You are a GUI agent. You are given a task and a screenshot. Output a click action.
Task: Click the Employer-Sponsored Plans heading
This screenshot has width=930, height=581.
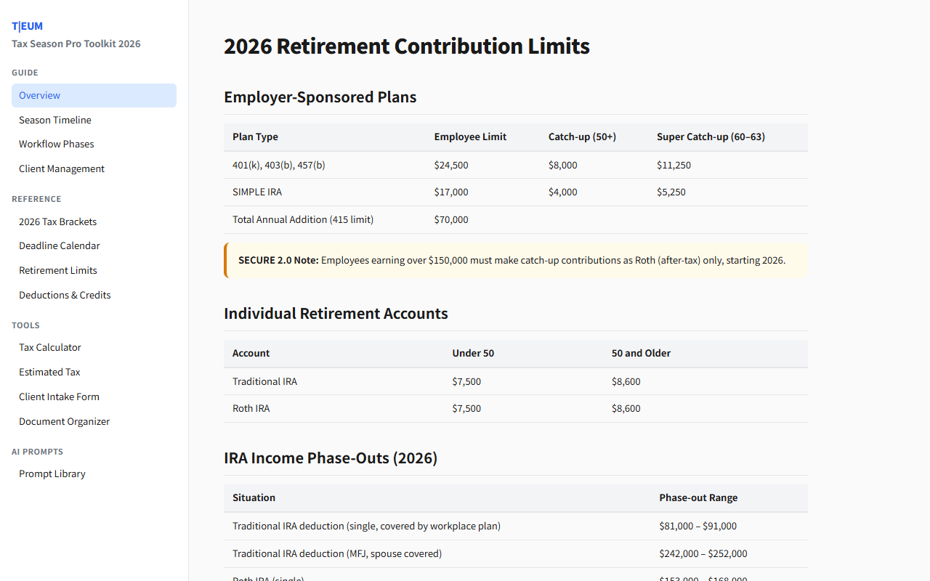320,97
